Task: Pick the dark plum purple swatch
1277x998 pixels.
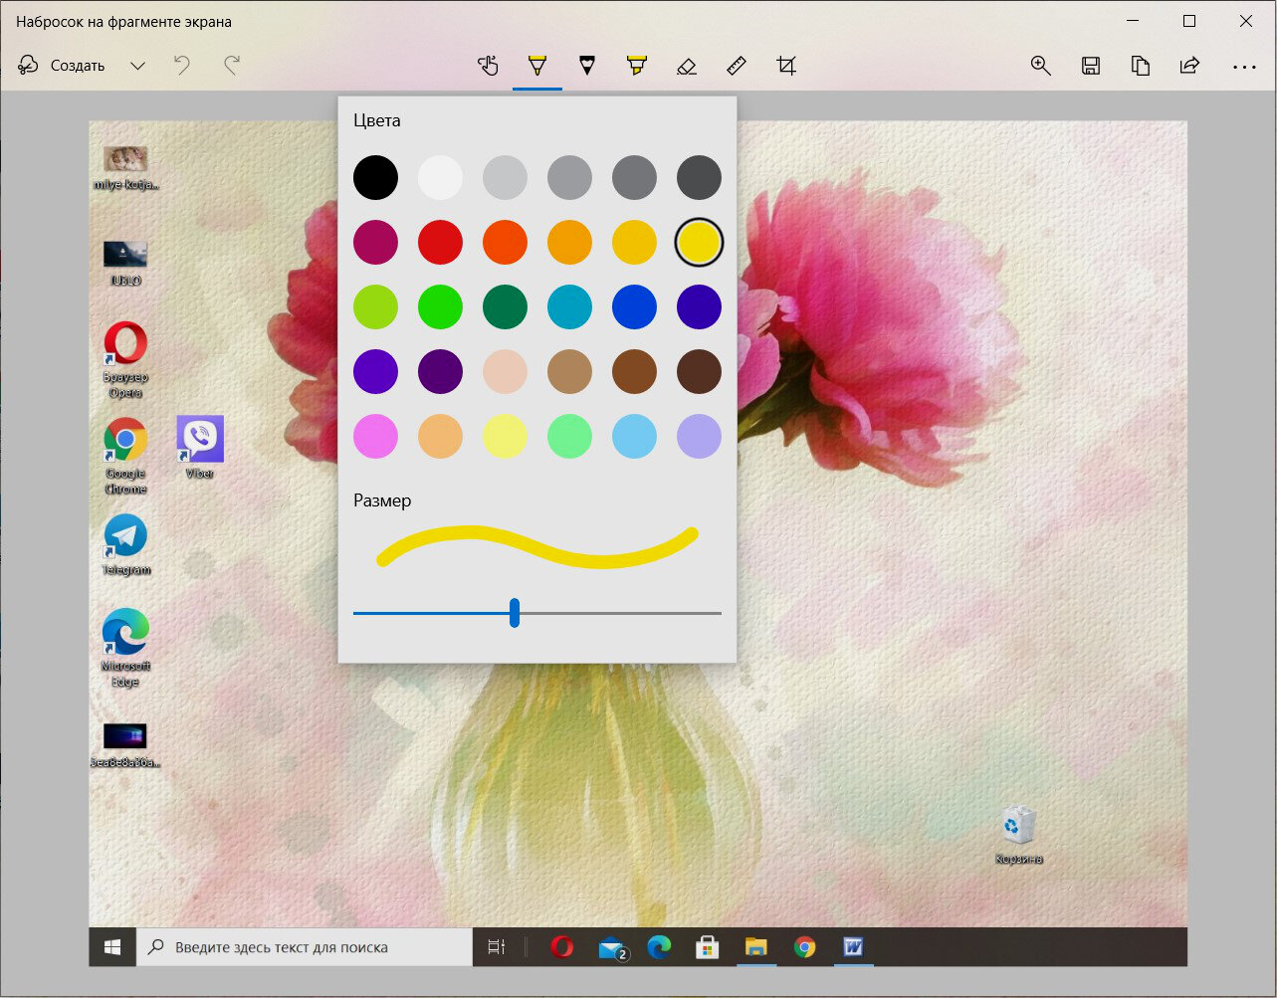Action: (440, 371)
